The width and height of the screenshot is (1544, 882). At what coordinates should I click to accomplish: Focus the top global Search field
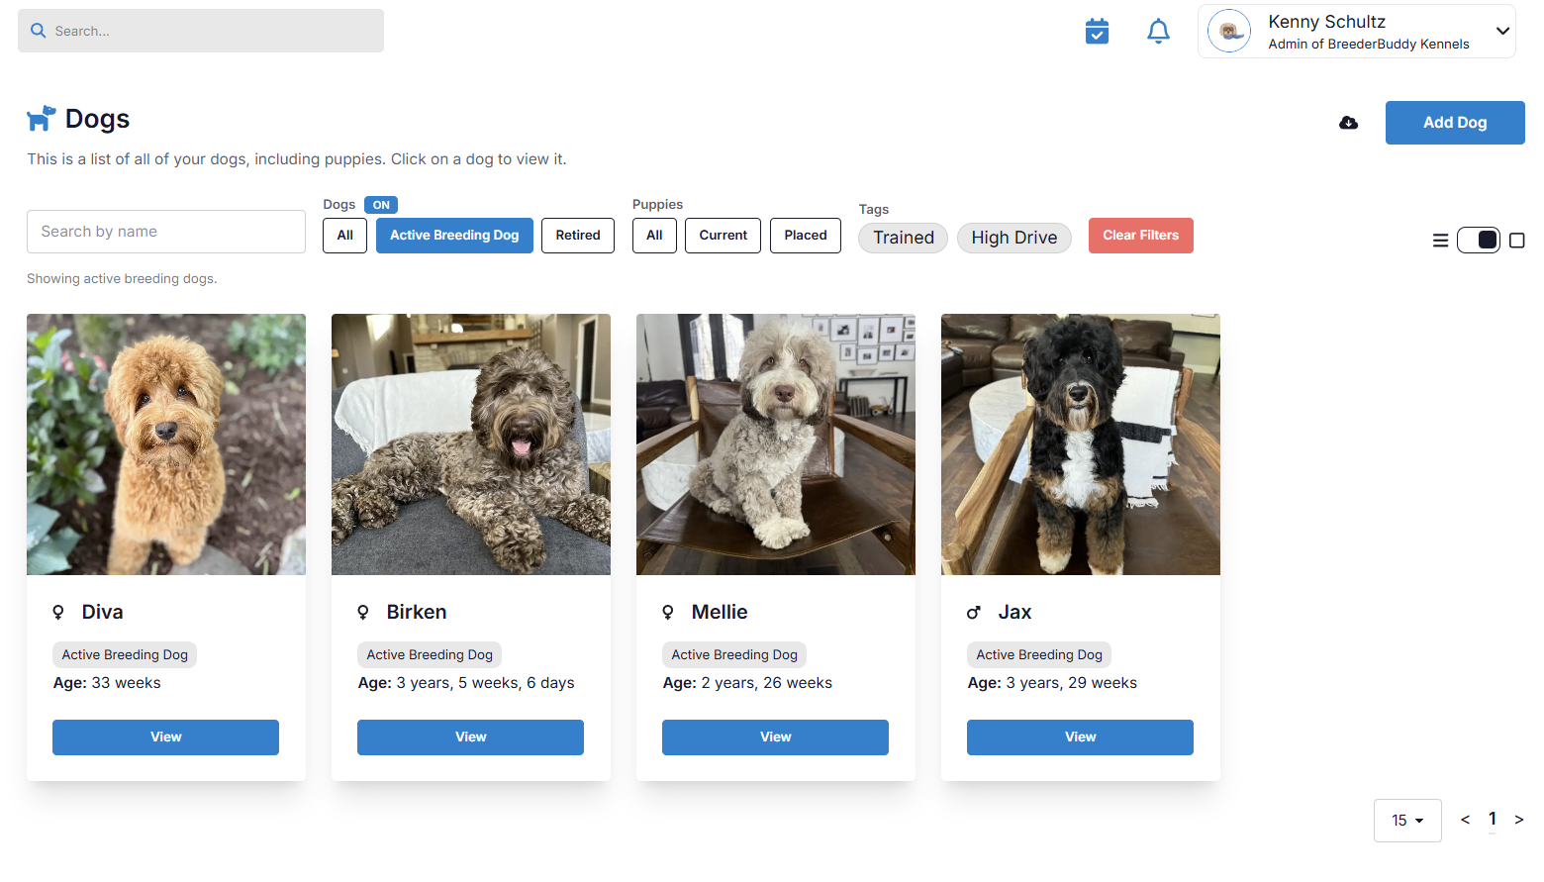point(201,31)
